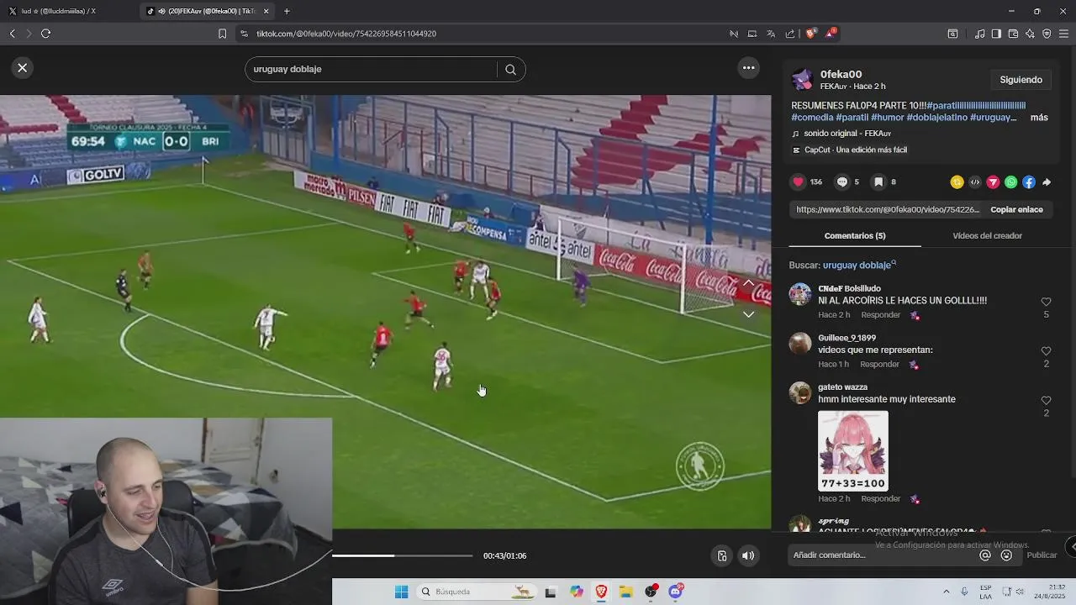Switch to the 'Videos del creador' tab
The image size is (1076, 605).
[987, 236]
